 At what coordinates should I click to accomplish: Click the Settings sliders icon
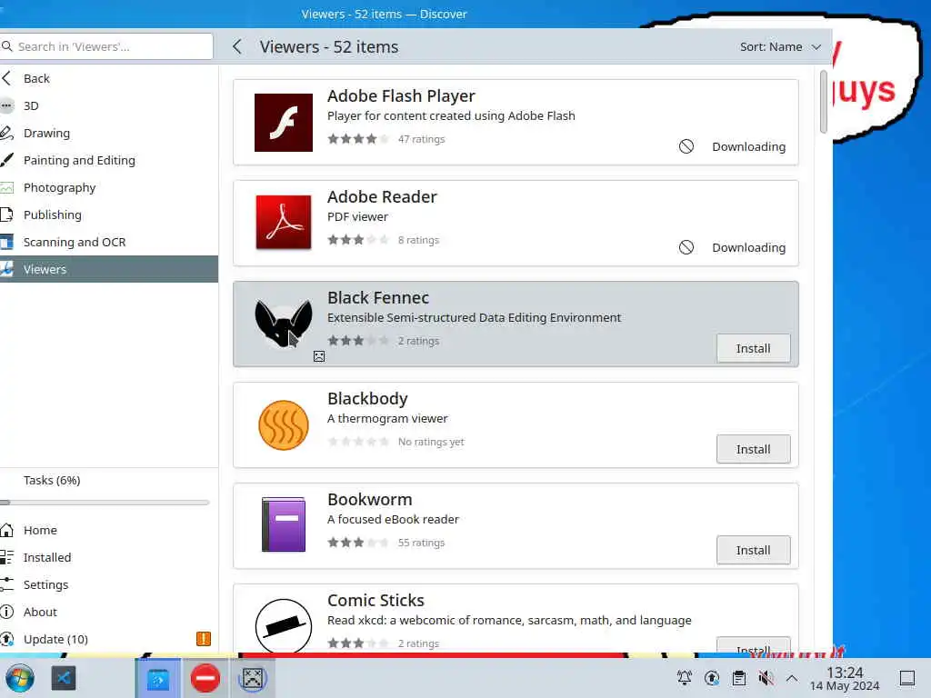6,584
